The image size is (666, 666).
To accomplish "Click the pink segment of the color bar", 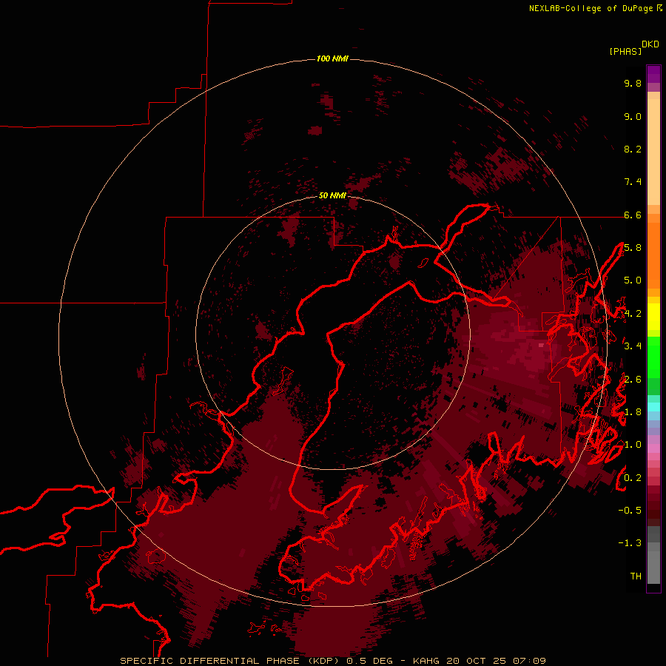I will click(653, 448).
